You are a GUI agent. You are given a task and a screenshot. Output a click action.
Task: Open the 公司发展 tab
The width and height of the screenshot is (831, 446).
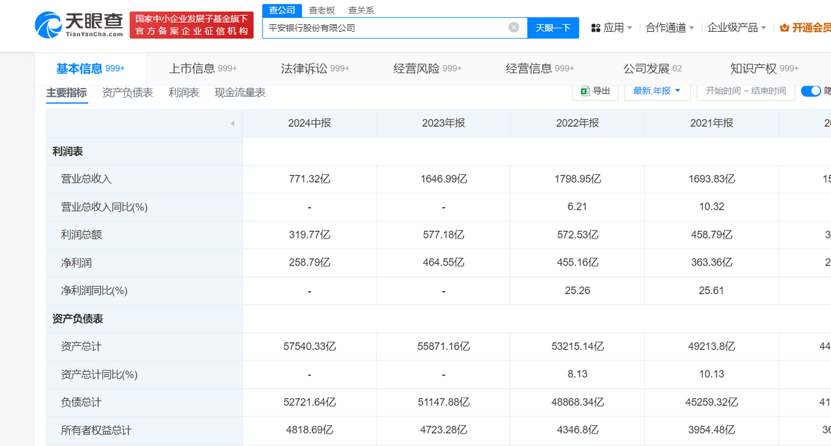(x=652, y=68)
